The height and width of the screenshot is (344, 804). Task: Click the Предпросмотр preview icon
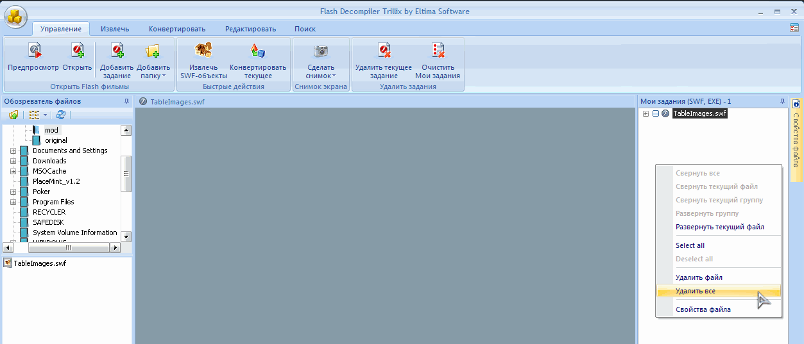click(33, 51)
